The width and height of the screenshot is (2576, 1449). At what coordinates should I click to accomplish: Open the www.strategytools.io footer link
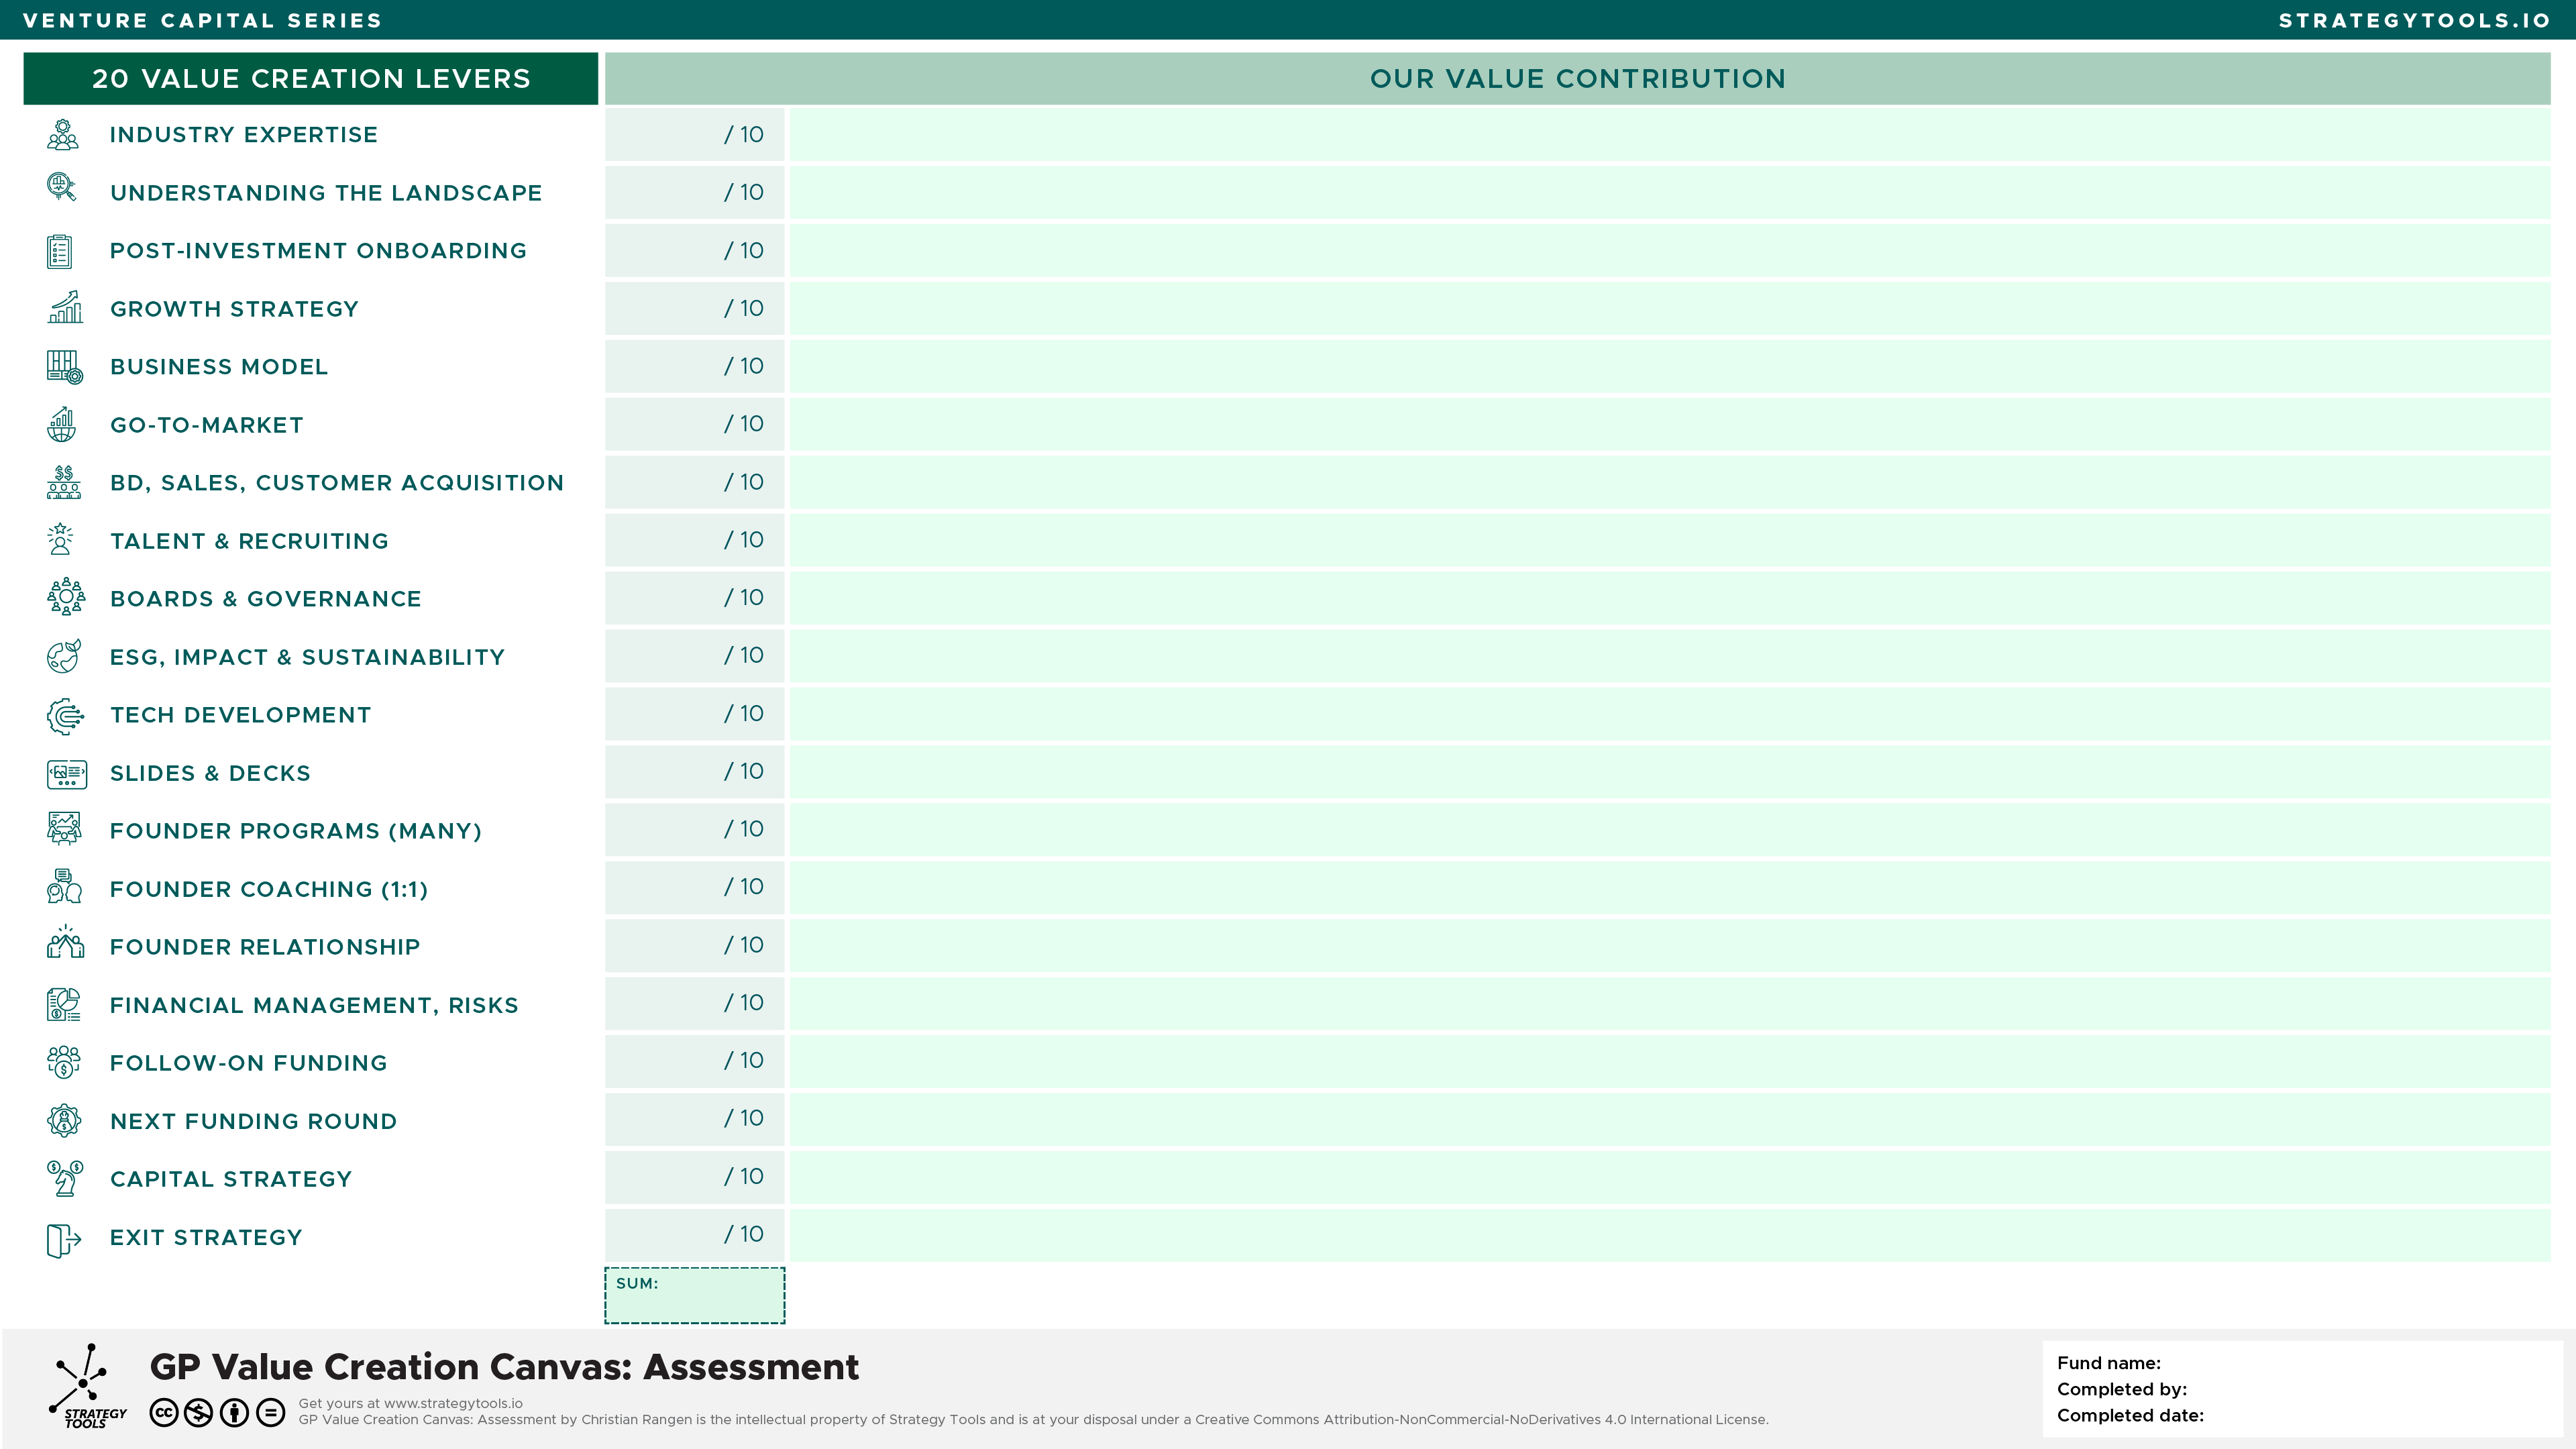pyautogui.click(x=453, y=1403)
